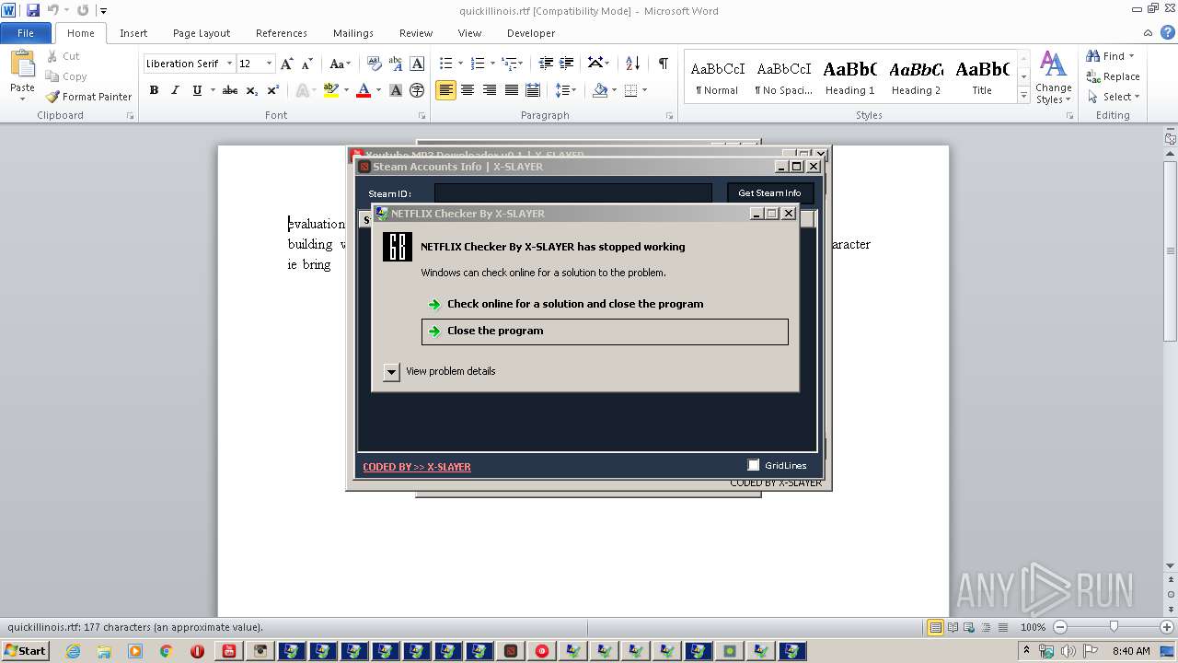The width and height of the screenshot is (1178, 663).
Task: Open the font color dropdown arrow
Action: (x=377, y=90)
